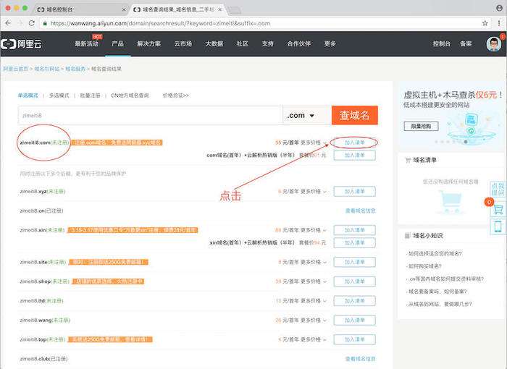Add zimeiti8.xyz to the list
The width and height of the screenshot is (507, 369).
pyautogui.click(x=354, y=192)
